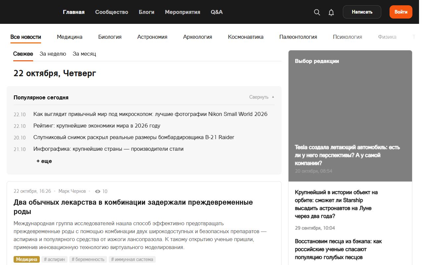Show news За неделю
The width and height of the screenshot is (424, 265).
click(53, 54)
